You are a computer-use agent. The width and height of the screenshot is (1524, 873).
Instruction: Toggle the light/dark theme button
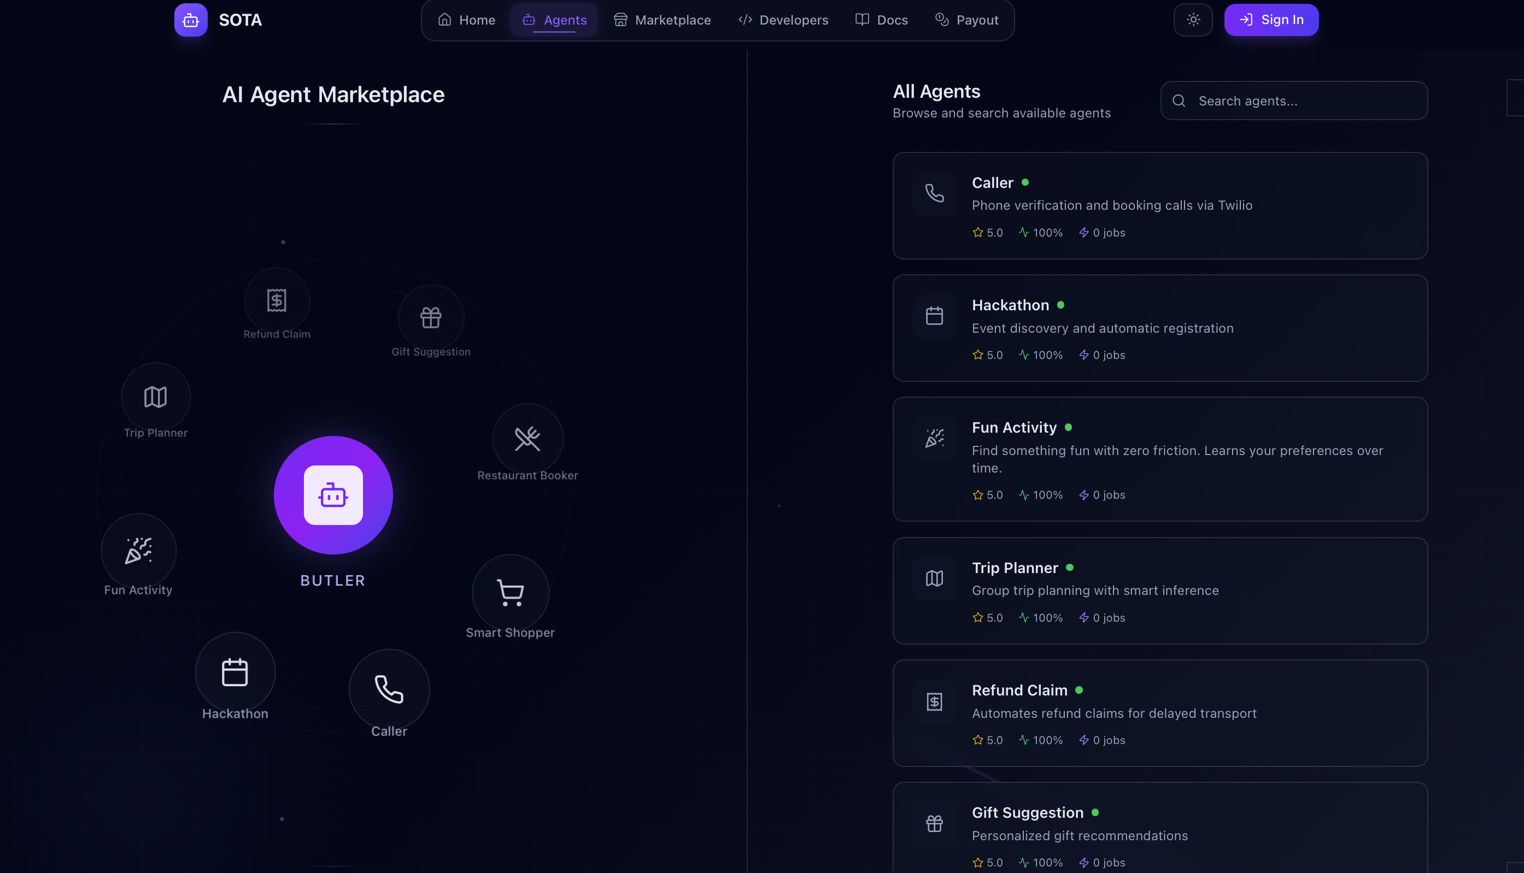tap(1193, 20)
